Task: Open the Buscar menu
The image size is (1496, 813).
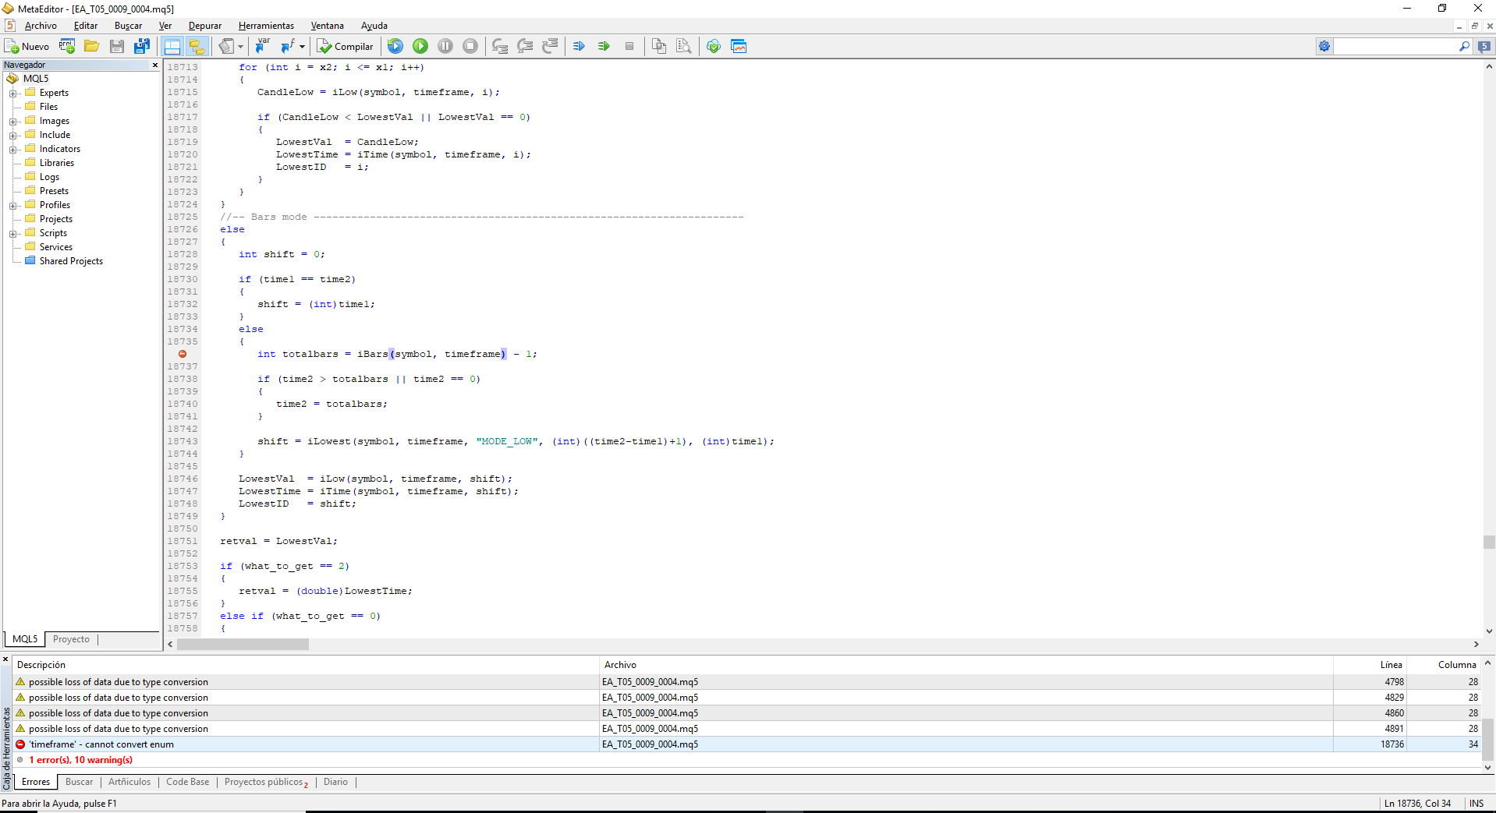Action: coord(129,26)
